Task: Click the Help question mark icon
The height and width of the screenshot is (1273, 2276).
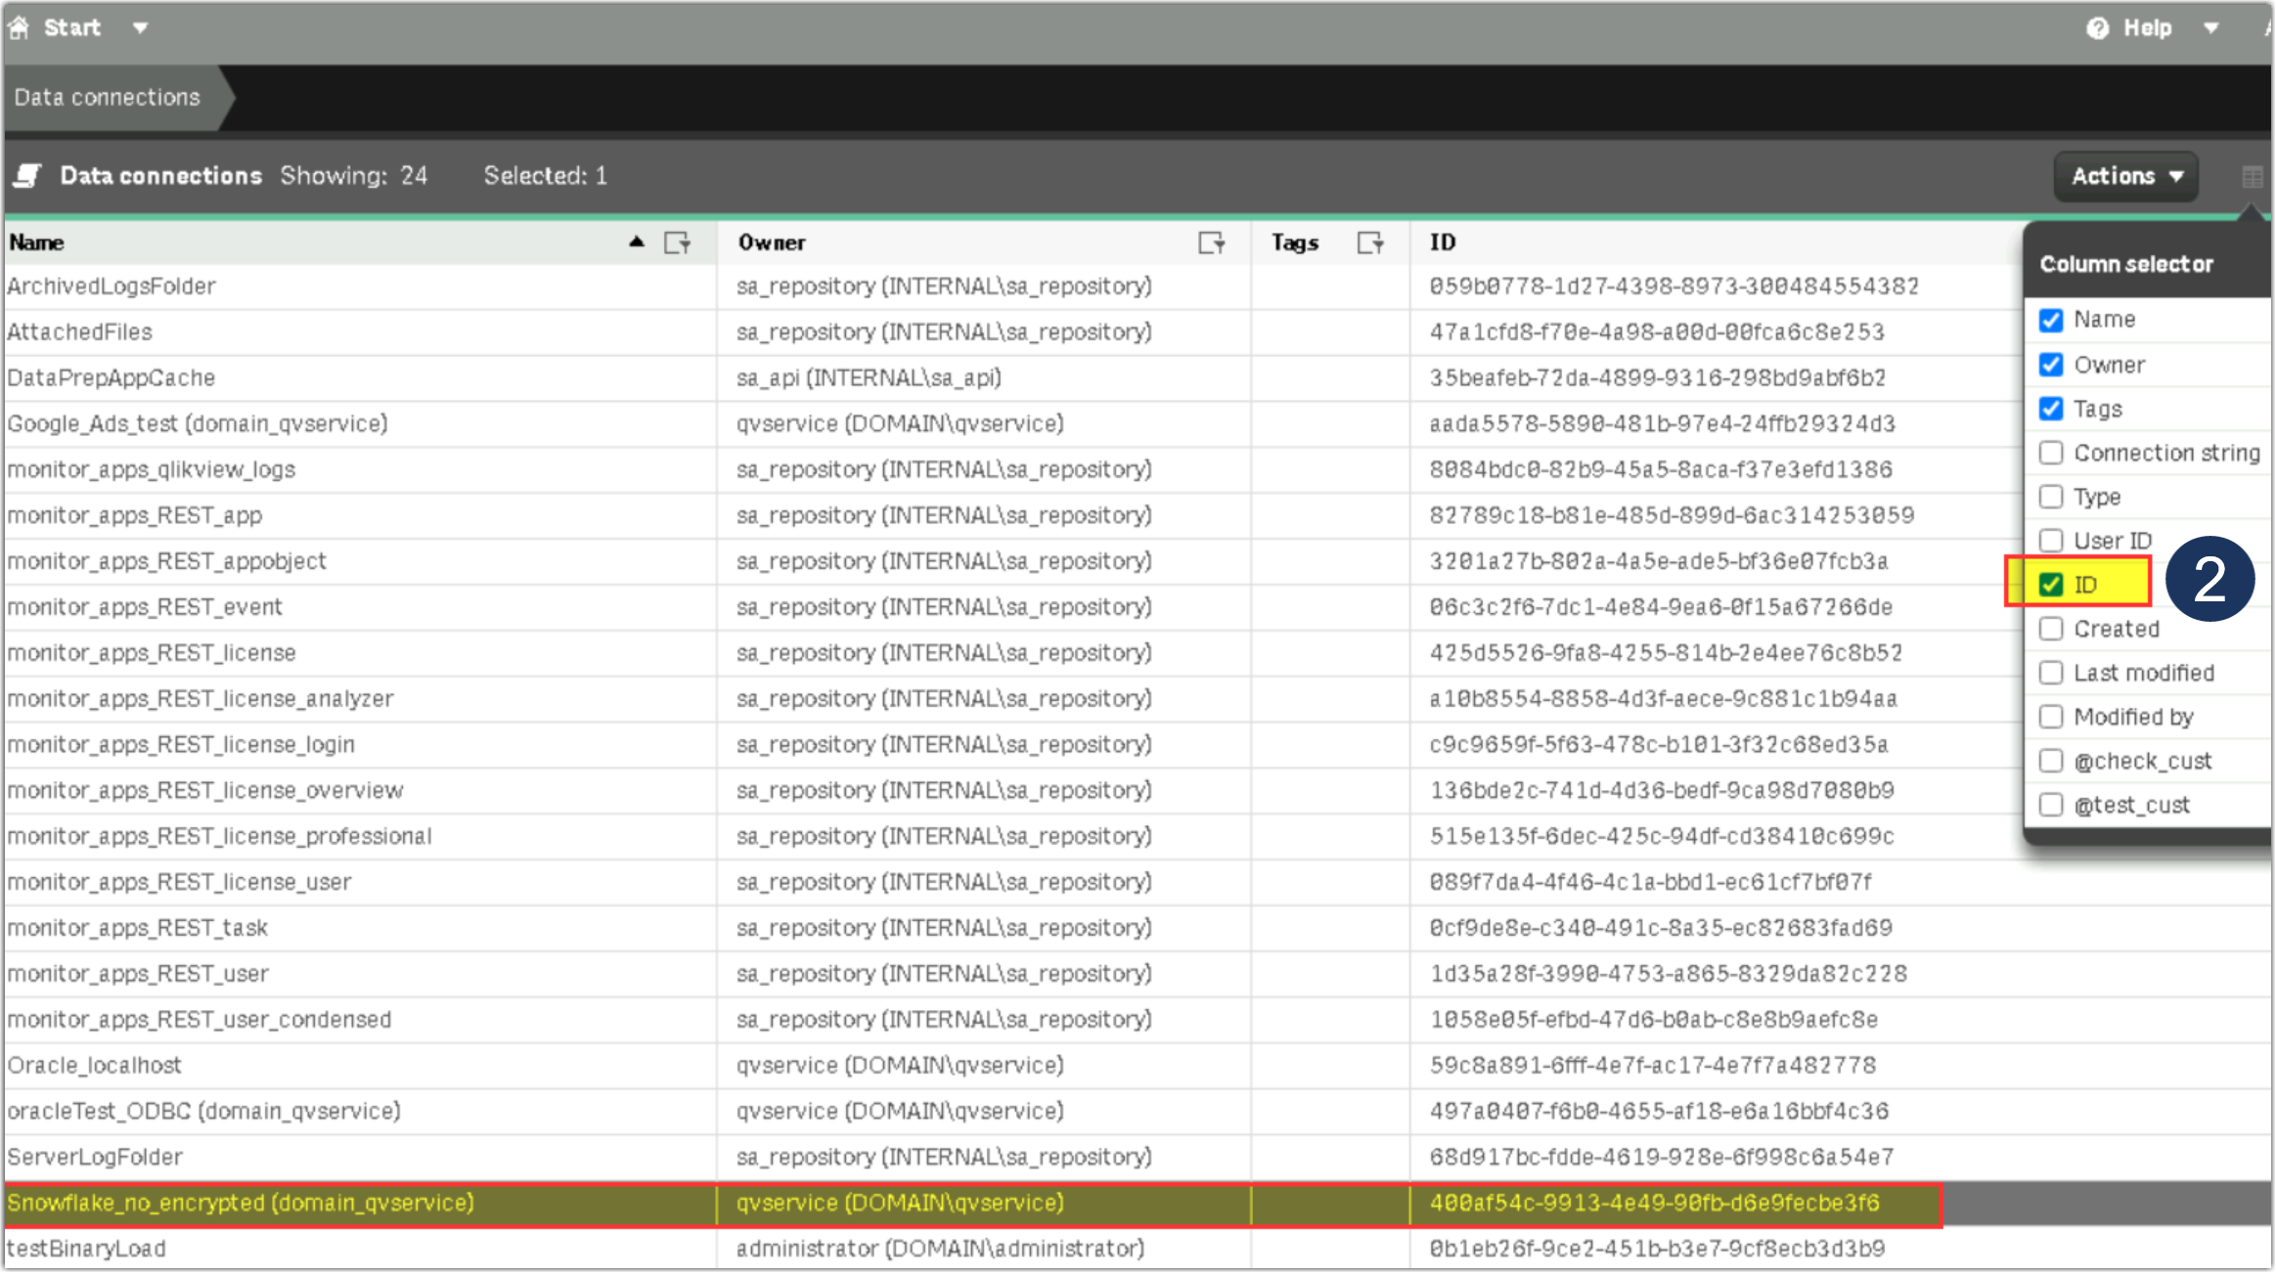Action: (x=2097, y=27)
